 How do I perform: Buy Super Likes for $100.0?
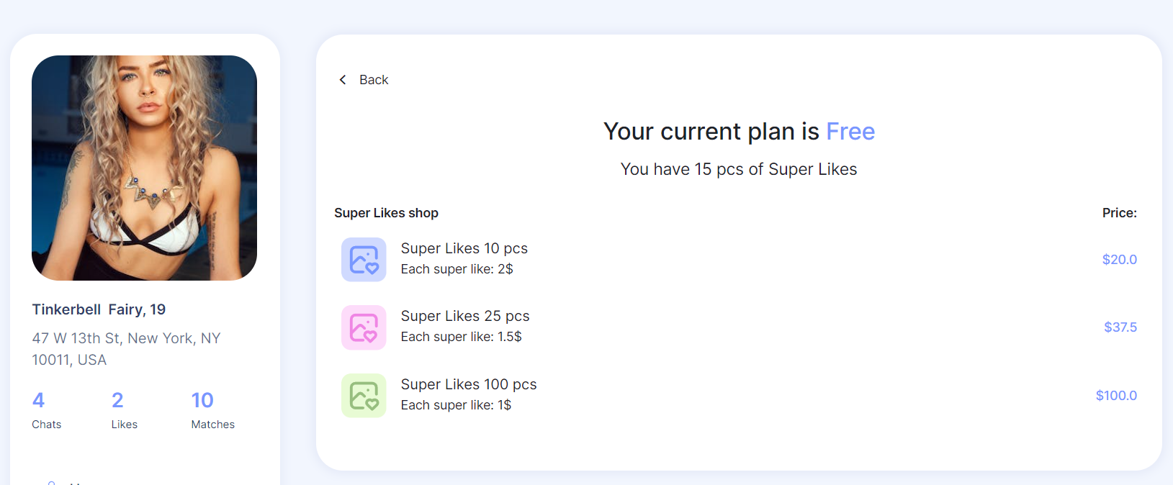(1116, 395)
